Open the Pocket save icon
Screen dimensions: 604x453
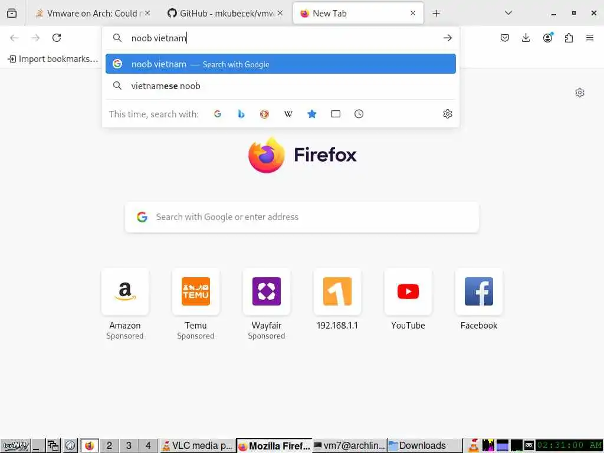coord(505,38)
